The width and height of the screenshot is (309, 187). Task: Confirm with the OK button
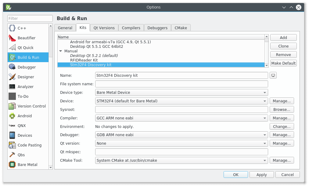point(236,175)
